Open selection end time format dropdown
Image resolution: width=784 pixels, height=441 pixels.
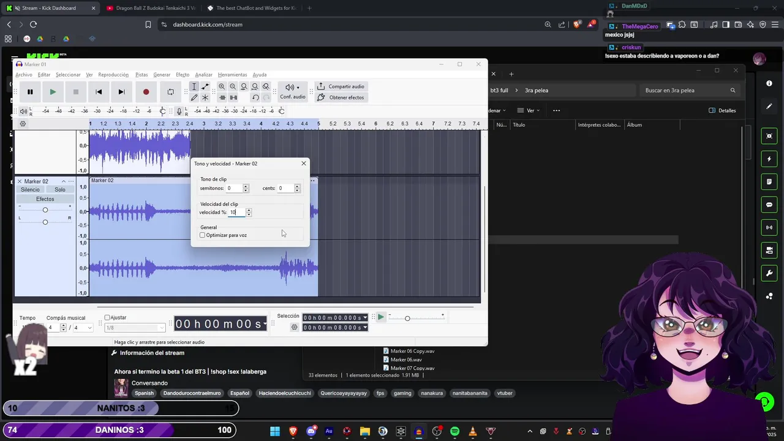pyautogui.click(x=365, y=327)
